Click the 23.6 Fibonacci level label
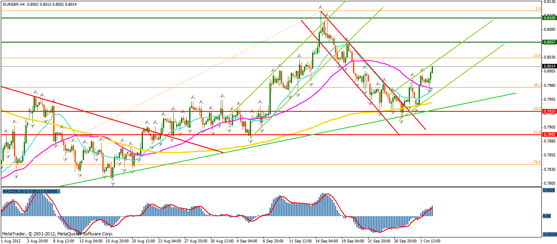Viewport: 557px width, 244px height. click(537, 56)
